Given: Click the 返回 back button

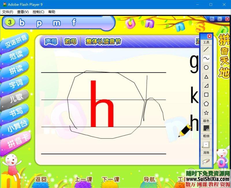Looking at the screenshot, I should tap(41, 179).
